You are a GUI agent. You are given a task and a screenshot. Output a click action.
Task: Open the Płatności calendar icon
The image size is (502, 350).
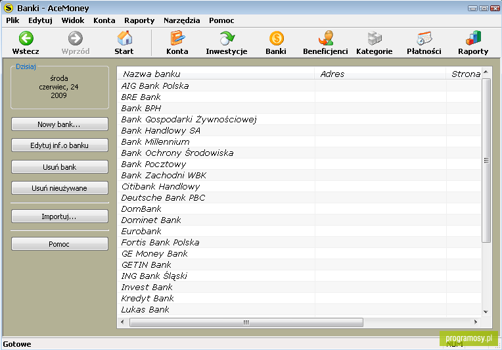click(424, 38)
